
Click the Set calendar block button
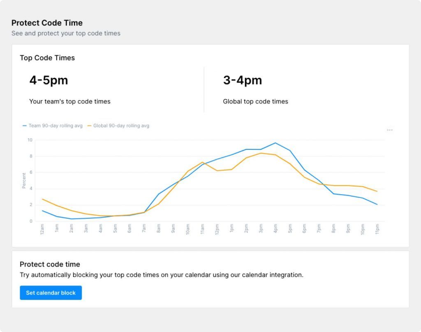click(x=51, y=293)
